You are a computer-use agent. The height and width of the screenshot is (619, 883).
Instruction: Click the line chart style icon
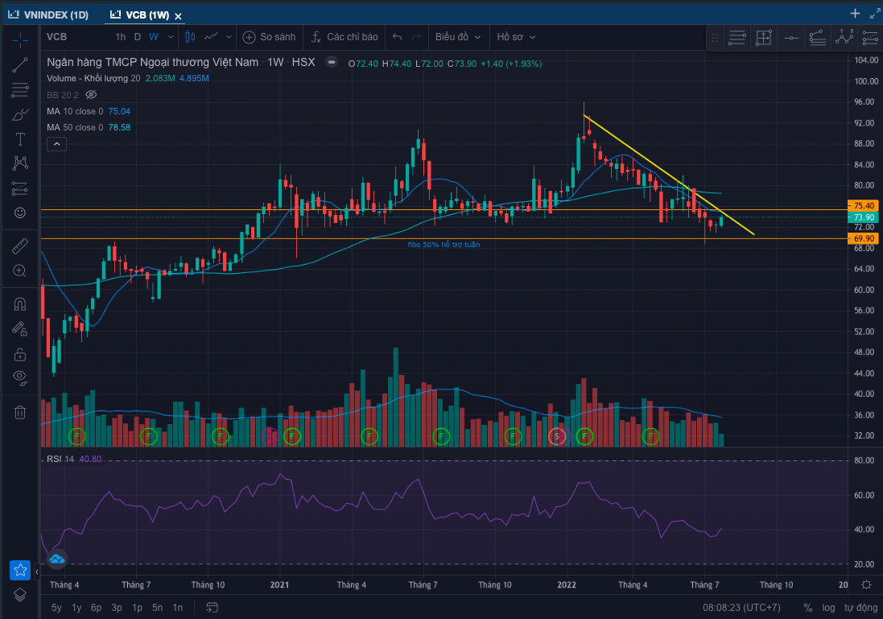[211, 37]
